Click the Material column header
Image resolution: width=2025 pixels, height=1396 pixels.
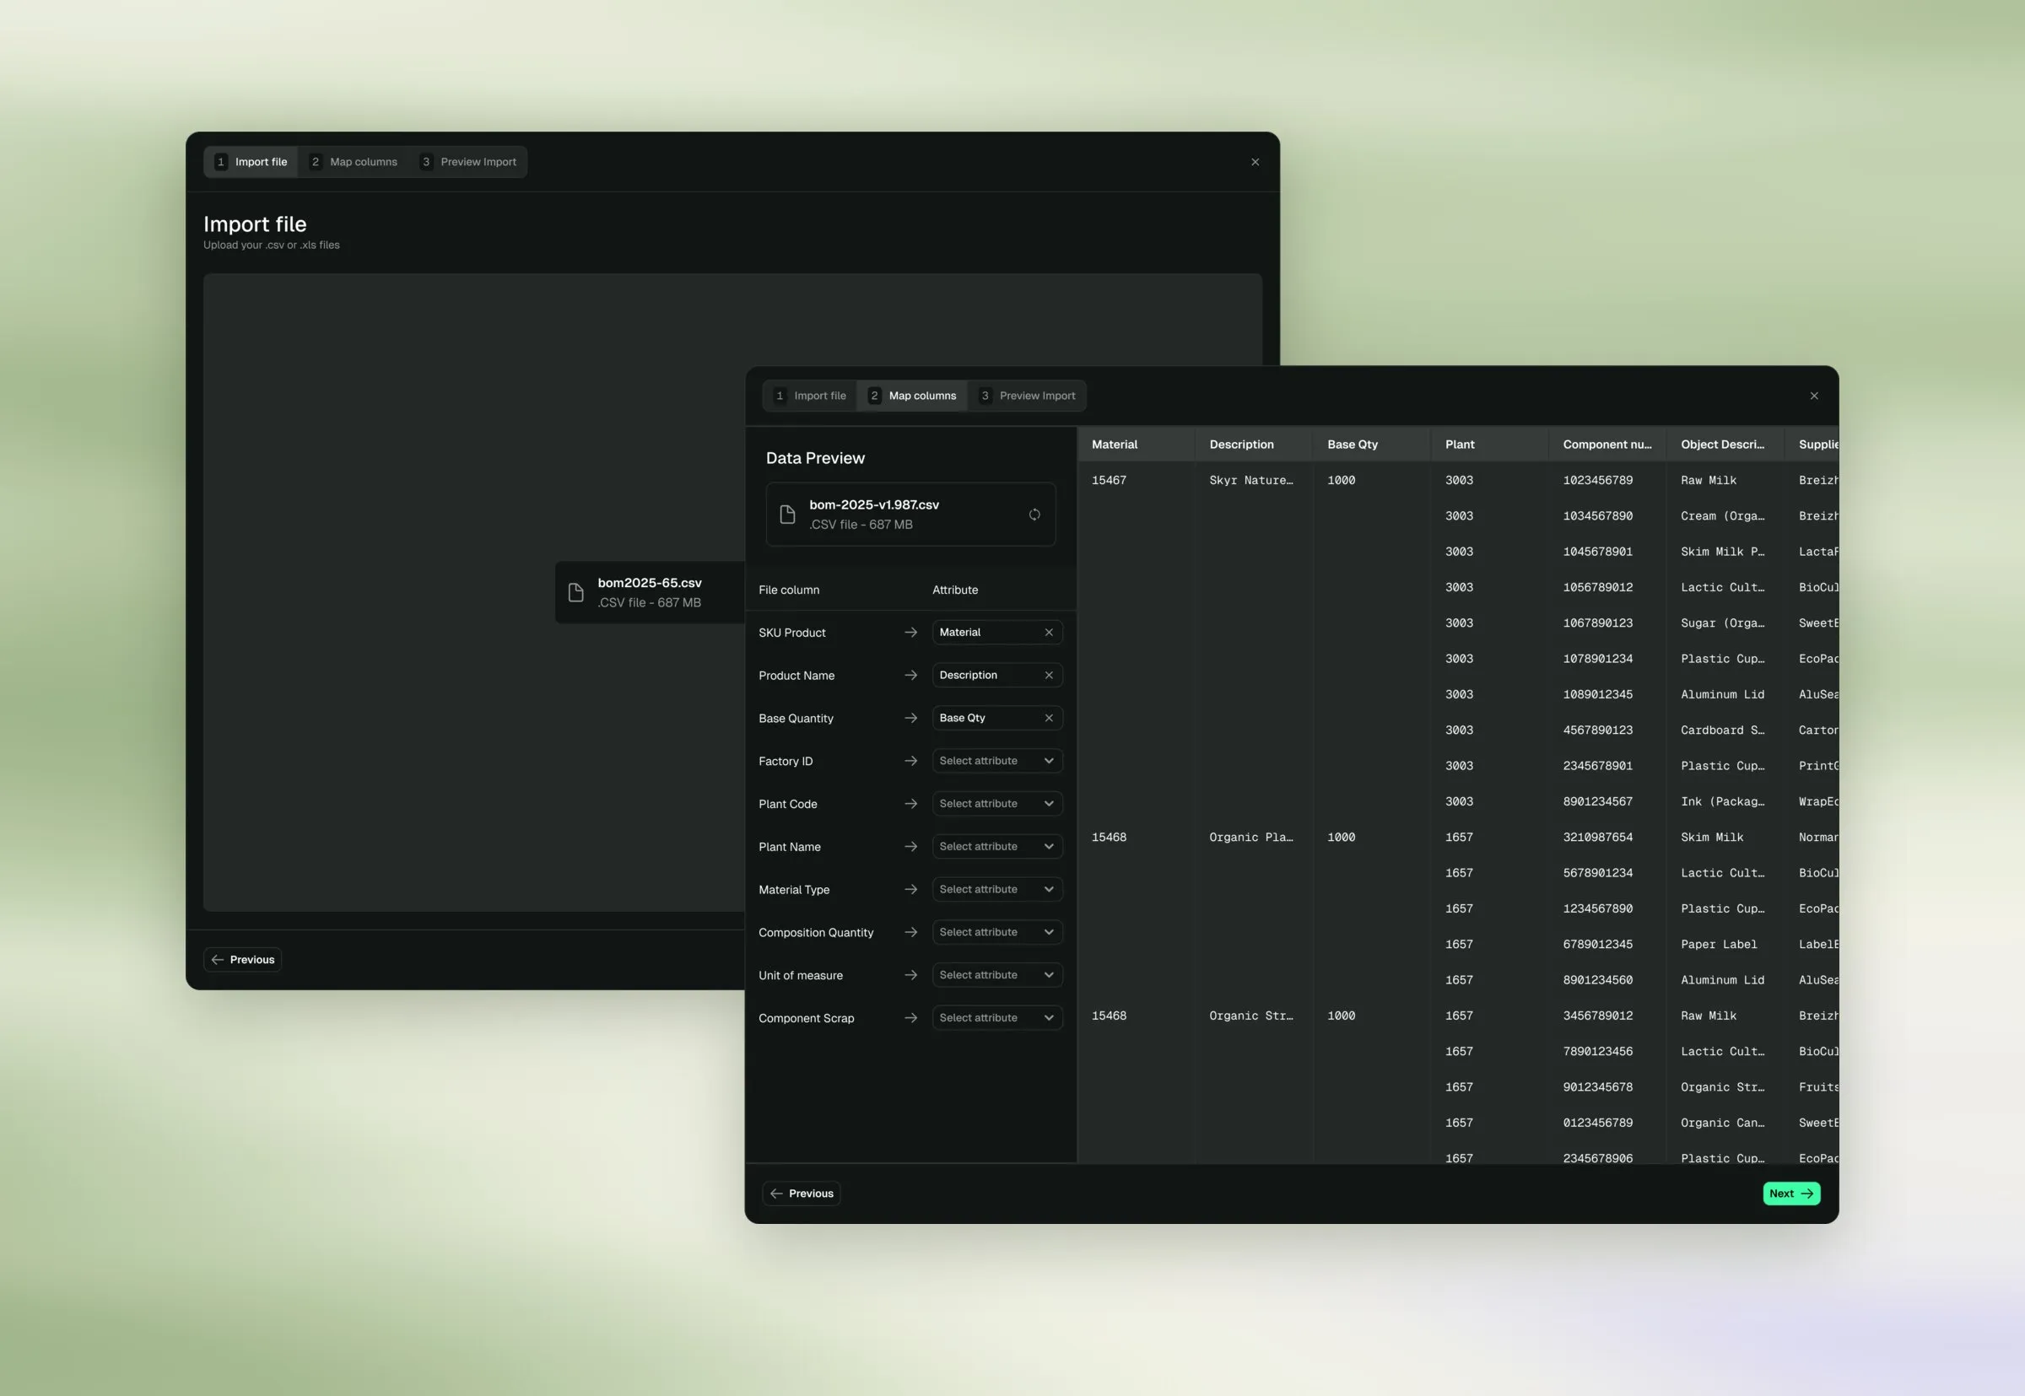tap(1137, 445)
